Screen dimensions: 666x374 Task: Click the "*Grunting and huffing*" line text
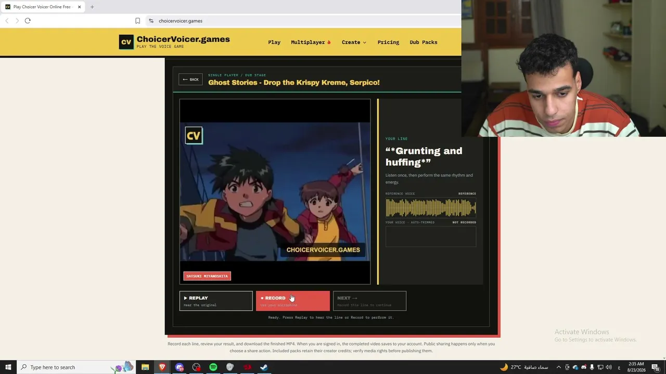point(424,156)
